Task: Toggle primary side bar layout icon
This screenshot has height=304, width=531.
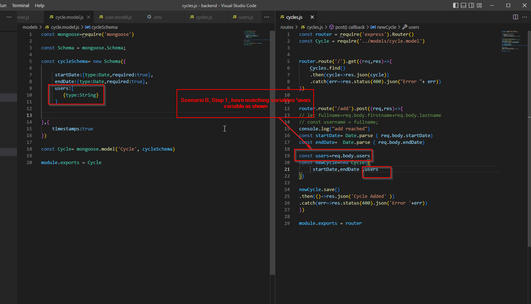Action: tap(456, 5)
